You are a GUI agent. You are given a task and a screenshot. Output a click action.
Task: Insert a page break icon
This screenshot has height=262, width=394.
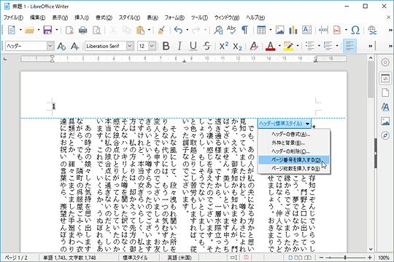(x=323, y=30)
